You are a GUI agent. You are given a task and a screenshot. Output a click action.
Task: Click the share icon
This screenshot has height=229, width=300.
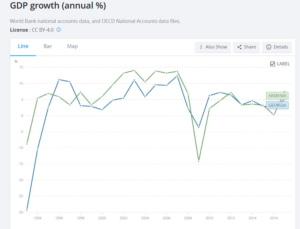point(239,47)
